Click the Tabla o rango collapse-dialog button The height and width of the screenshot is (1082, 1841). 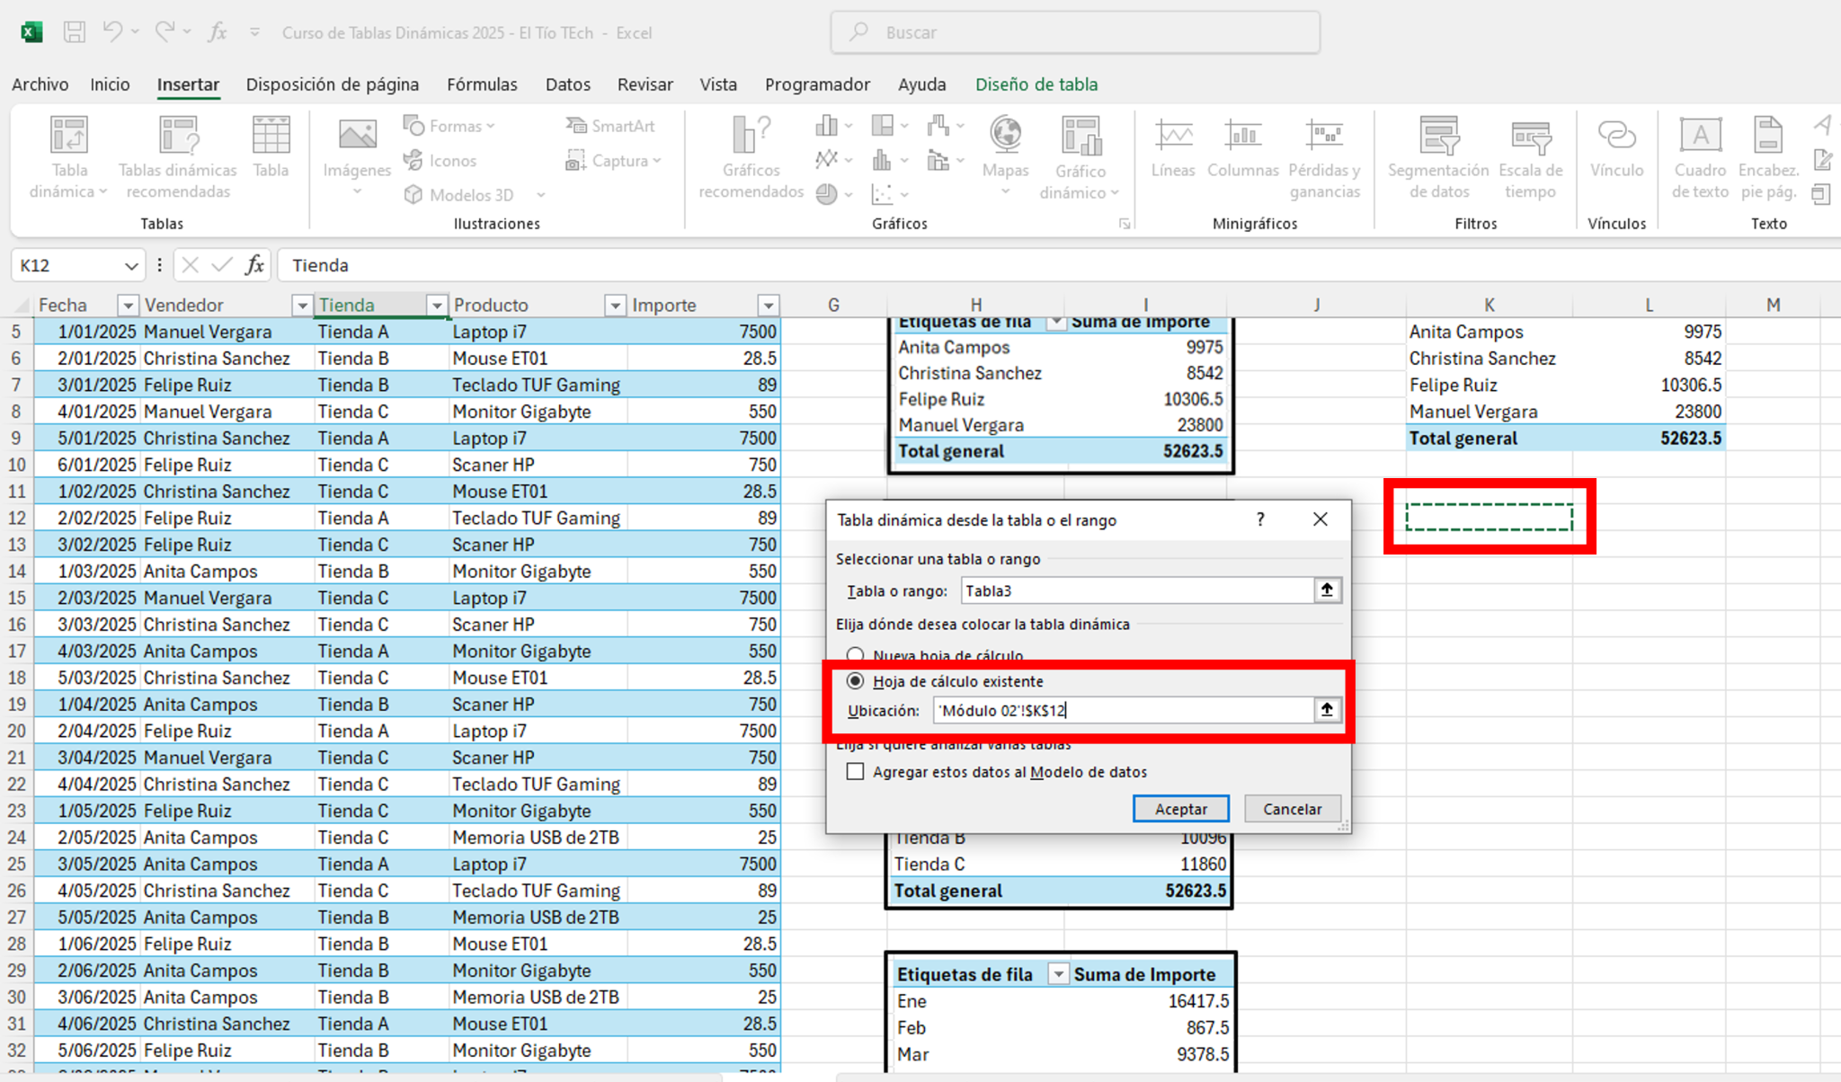point(1327,590)
